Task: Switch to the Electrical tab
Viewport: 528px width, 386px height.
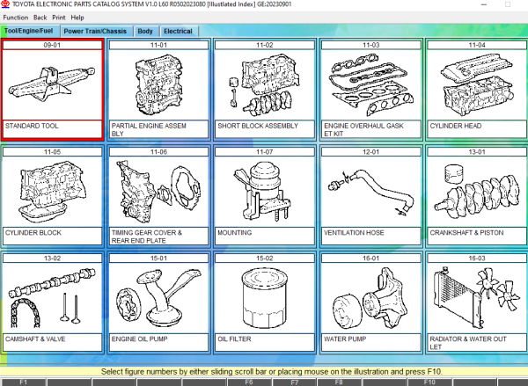Action: tap(178, 32)
